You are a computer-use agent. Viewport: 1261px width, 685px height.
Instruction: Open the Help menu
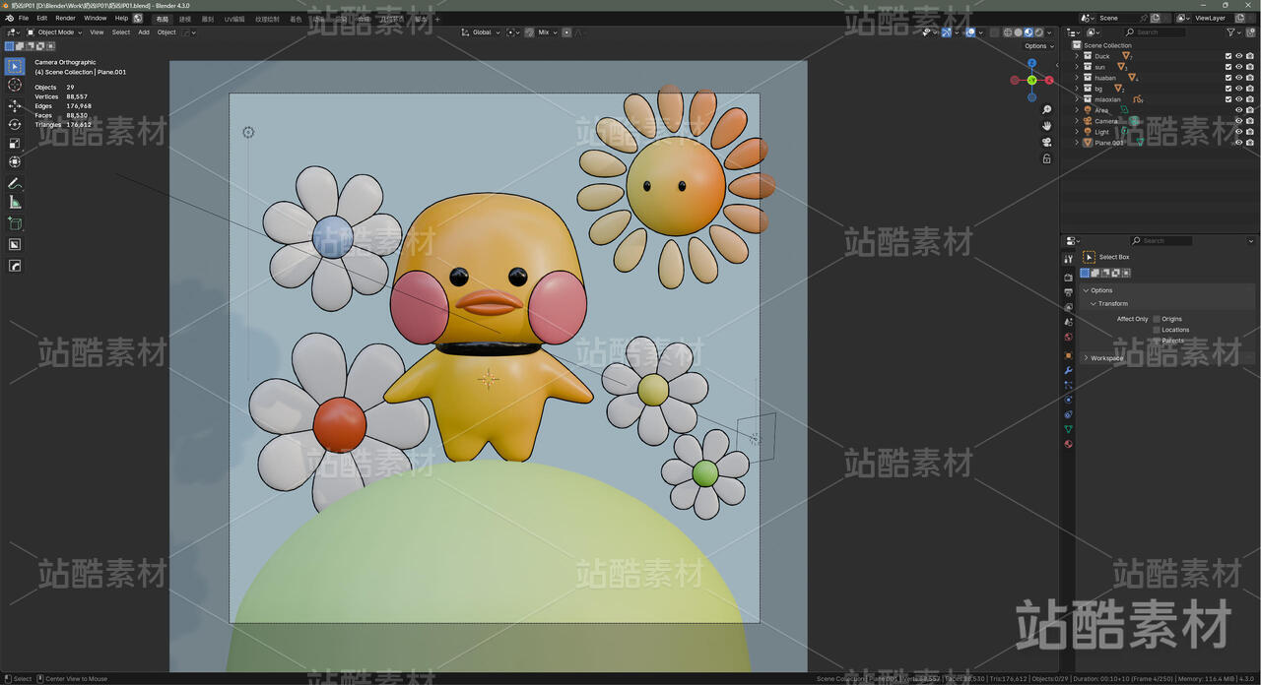[121, 18]
